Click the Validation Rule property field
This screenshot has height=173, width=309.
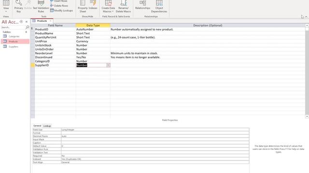(x=155, y=149)
